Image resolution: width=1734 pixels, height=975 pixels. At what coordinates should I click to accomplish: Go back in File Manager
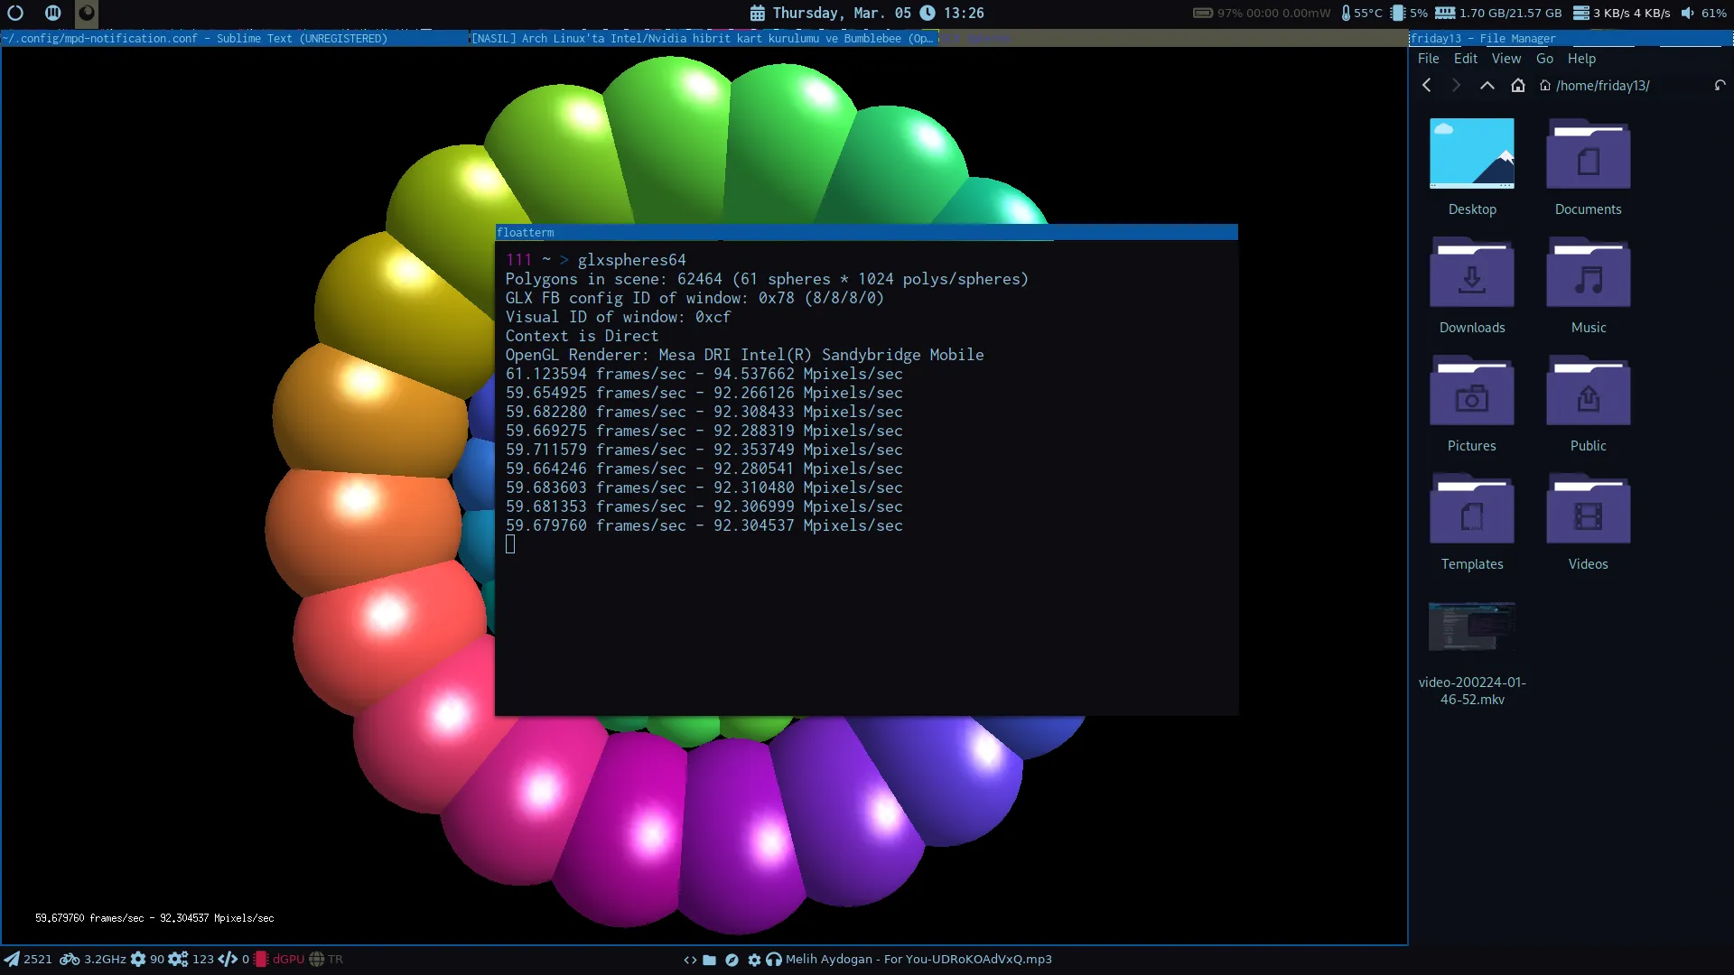point(1427,85)
